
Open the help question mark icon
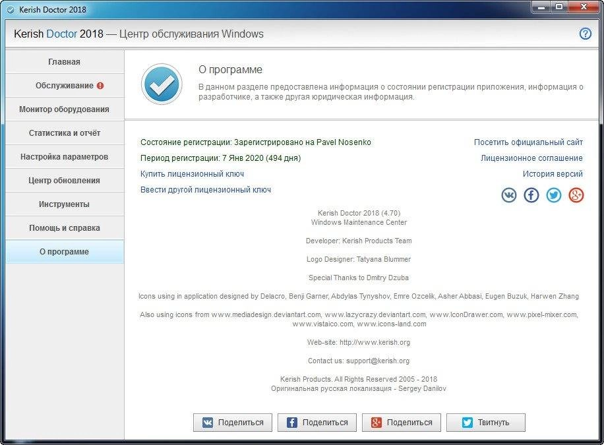pyautogui.click(x=585, y=34)
